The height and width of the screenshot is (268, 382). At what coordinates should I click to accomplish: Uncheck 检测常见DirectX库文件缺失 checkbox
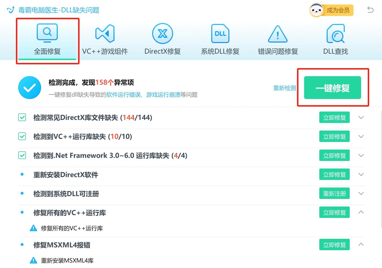(x=22, y=117)
